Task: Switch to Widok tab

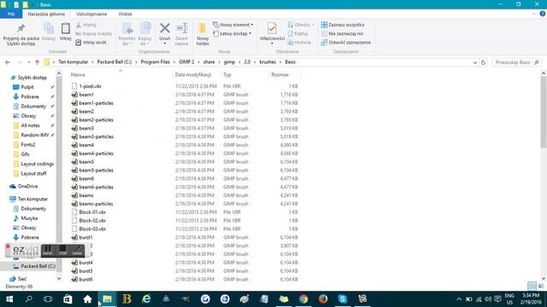Action: pyautogui.click(x=125, y=14)
